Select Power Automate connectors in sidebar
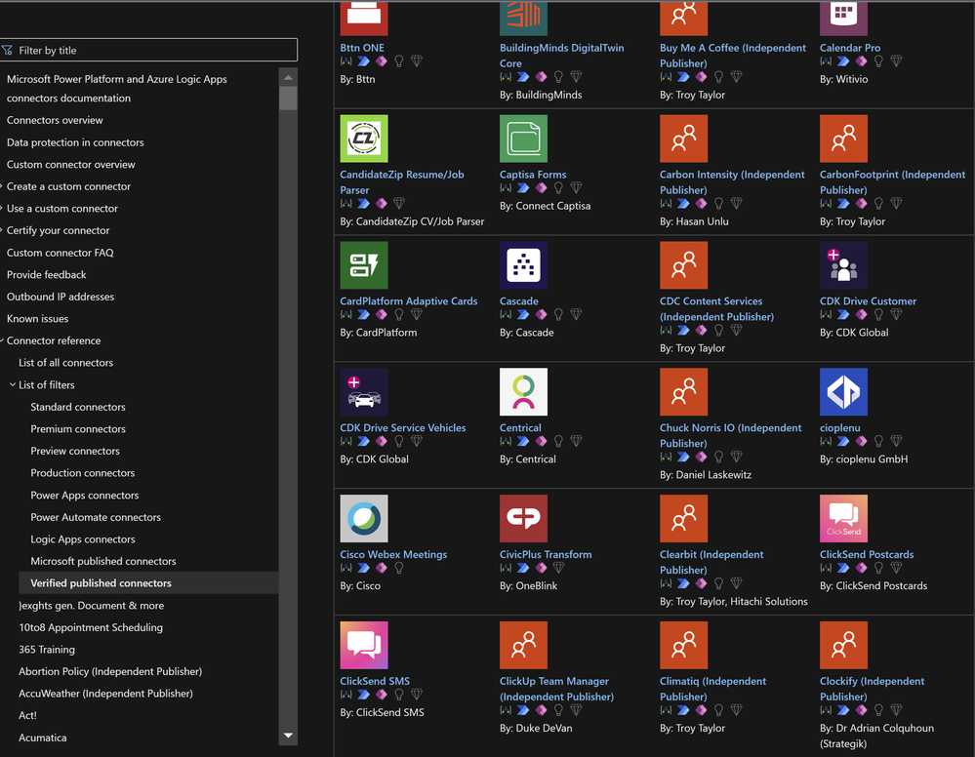The width and height of the screenshot is (975, 757). (95, 517)
